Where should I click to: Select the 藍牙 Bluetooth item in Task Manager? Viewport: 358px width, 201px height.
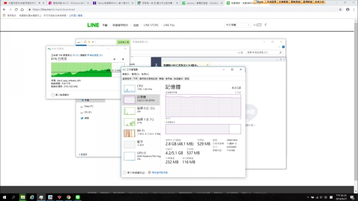click(x=141, y=144)
